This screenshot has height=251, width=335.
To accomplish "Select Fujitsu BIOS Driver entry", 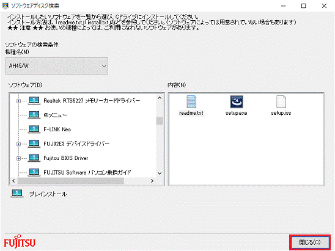I will coord(66,158).
